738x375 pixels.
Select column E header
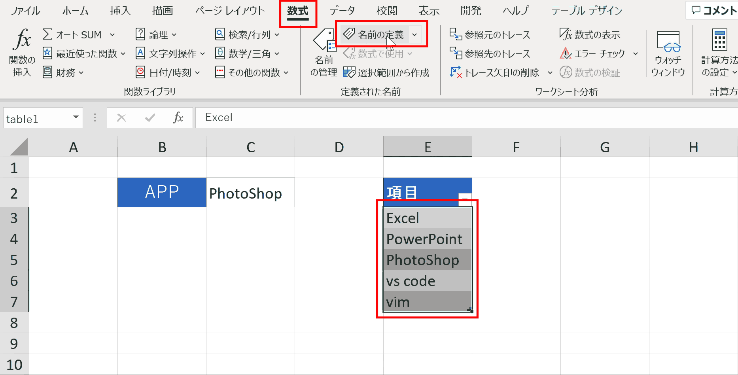coord(428,147)
